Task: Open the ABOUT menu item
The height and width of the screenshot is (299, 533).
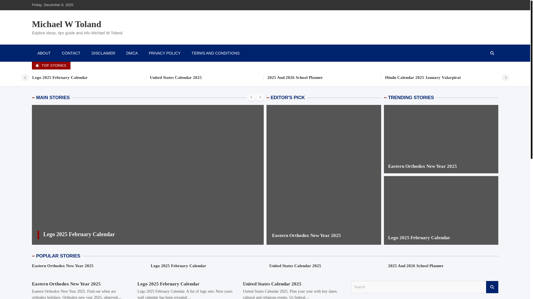Action: 44,53
